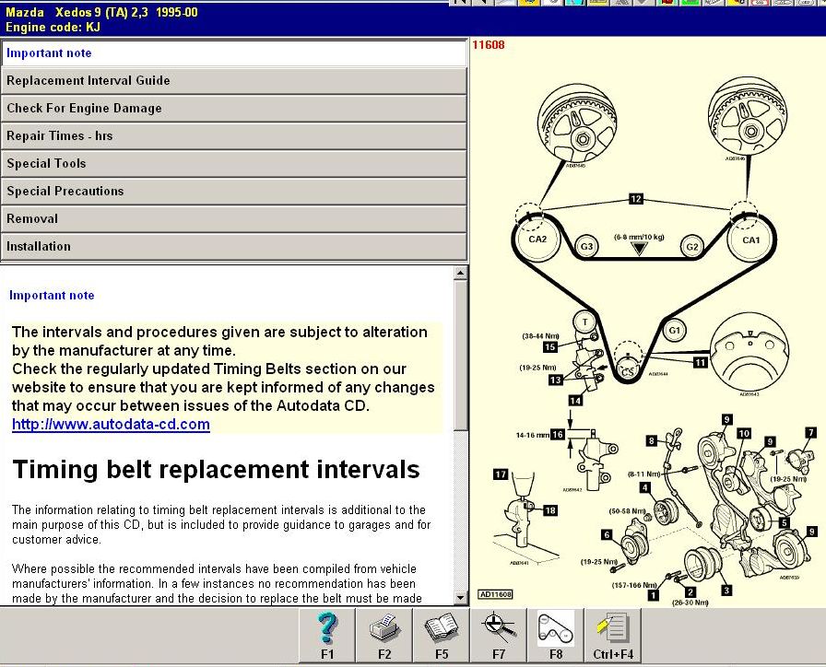Click the crankshaft sprocket detail circle drawing
Viewport: 826px width, 667px height.
tap(749, 352)
